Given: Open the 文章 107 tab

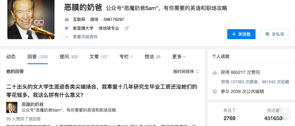Looking at the screenshot, I should coord(98,57).
